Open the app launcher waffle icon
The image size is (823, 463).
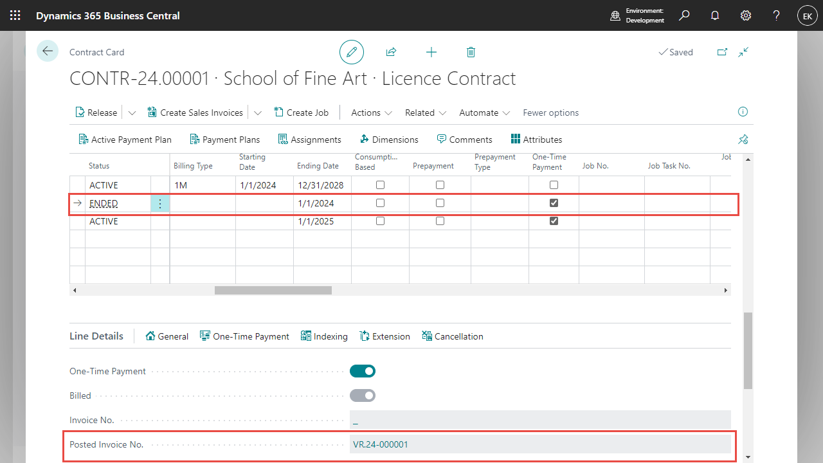[15, 15]
